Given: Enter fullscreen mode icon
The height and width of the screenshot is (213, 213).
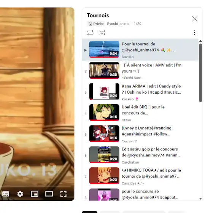Looking at the screenshot, I should [64, 194].
